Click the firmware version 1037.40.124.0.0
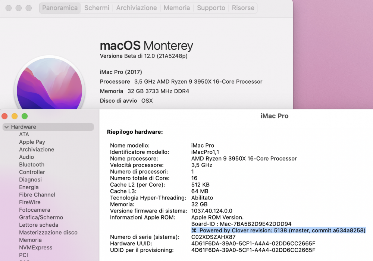Screen dimensions: 373x261 [x=212, y=211]
